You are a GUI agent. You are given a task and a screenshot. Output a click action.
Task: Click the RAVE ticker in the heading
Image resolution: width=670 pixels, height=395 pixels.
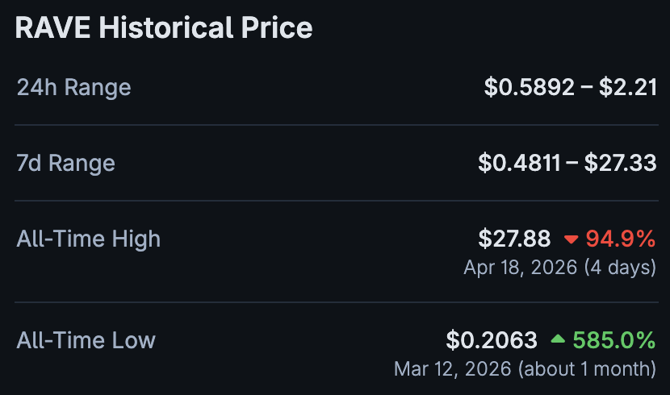pyautogui.click(x=52, y=28)
